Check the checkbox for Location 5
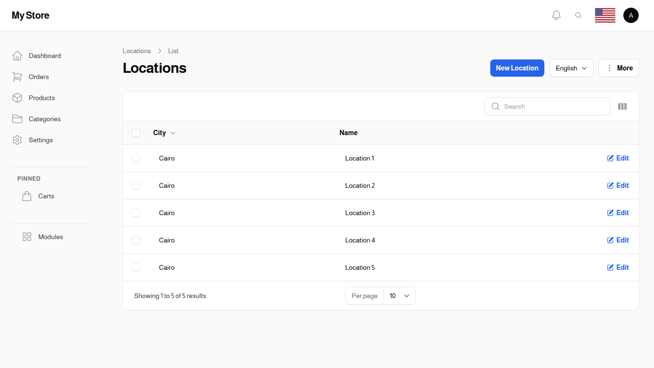Image resolution: width=654 pixels, height=368 pixels. [136, 267]
